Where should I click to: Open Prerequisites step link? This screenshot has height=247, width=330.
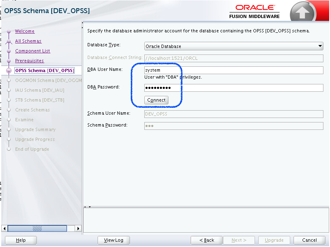(30, 61)
